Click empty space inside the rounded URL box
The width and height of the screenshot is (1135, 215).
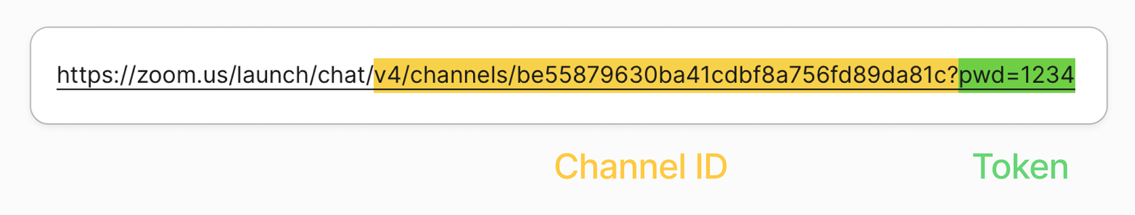(x=567, y=109)
